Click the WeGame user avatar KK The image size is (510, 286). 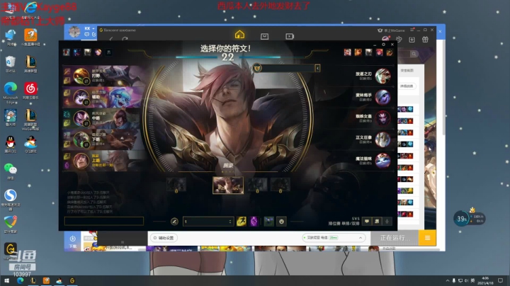[x=74, y=32]
